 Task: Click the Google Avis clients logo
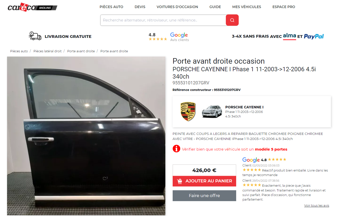(x=179, y=37)
